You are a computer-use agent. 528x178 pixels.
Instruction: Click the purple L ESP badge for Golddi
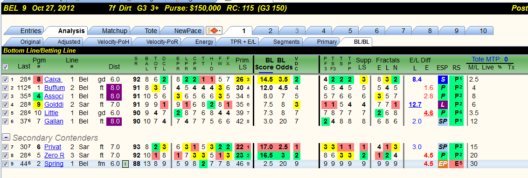[x=443, y=105]
